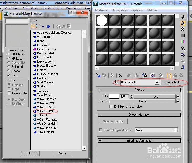Toggle Incompatible checkbox

(9, 93)
